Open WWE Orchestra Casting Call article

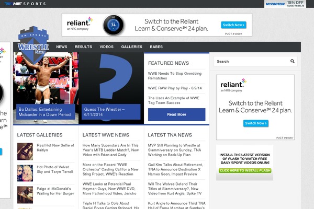click(x=110, y=169)
